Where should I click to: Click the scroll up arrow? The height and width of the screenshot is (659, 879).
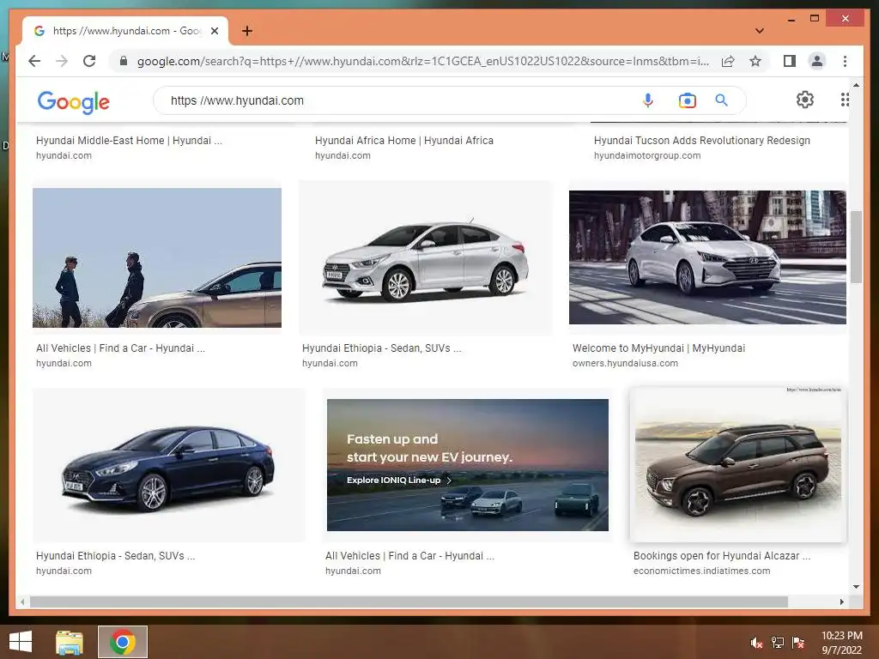pos(856,85)
